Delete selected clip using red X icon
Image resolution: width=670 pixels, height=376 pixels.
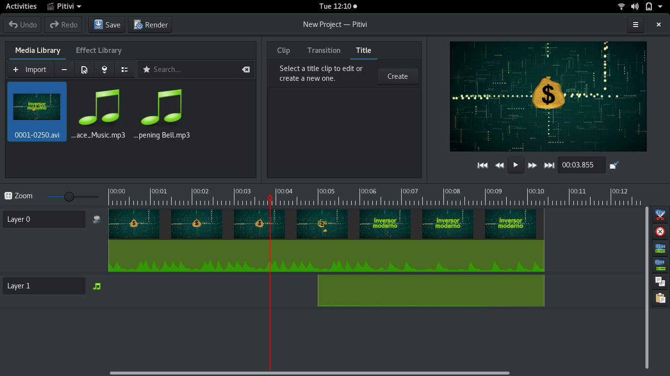pyautogui.click(x=660, y=232)
